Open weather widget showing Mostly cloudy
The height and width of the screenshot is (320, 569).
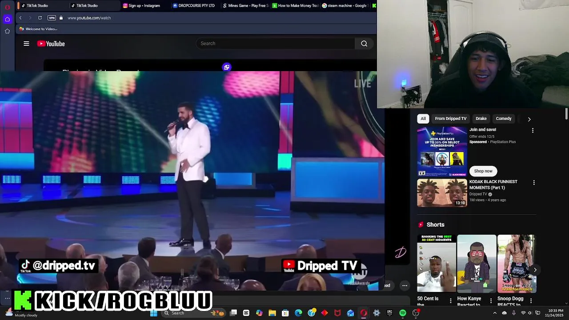point(21,313)
